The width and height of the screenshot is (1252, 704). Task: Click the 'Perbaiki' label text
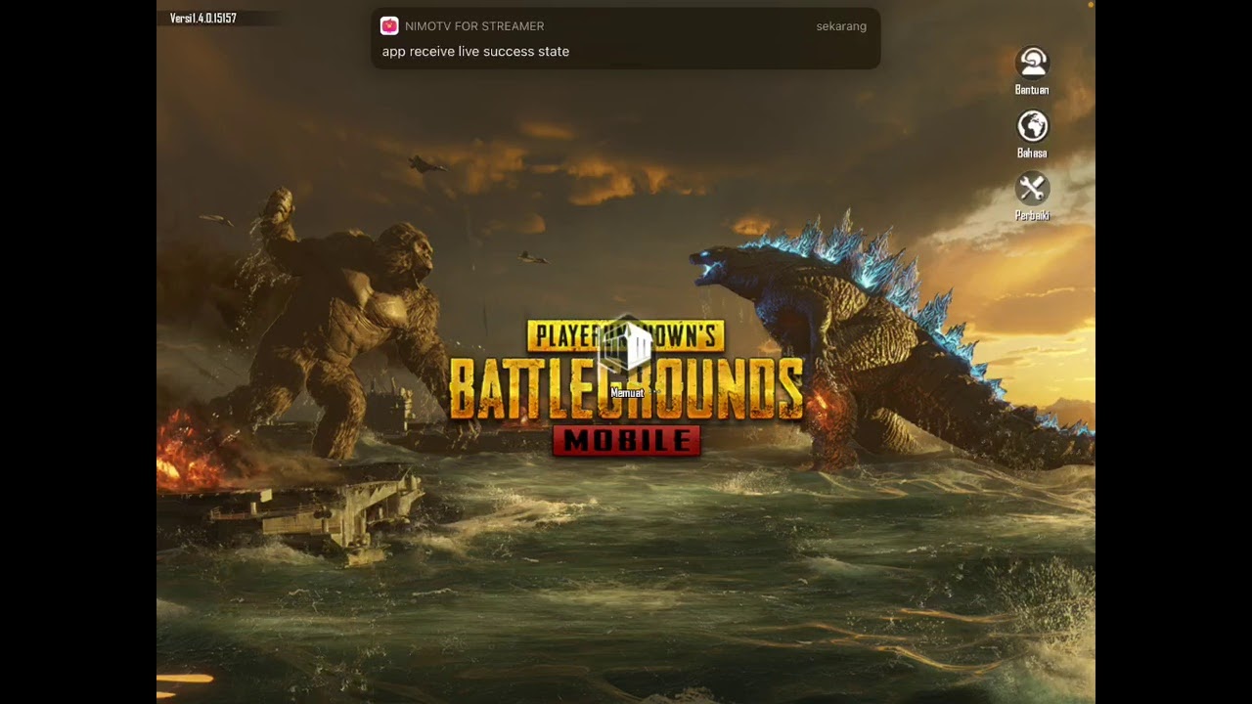tap(1032, 216)
